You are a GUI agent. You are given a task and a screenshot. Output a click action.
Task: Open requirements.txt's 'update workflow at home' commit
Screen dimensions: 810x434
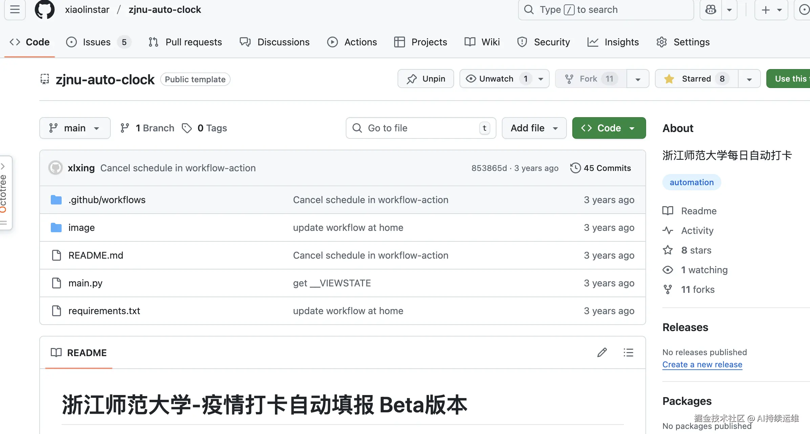pos(348,311)
